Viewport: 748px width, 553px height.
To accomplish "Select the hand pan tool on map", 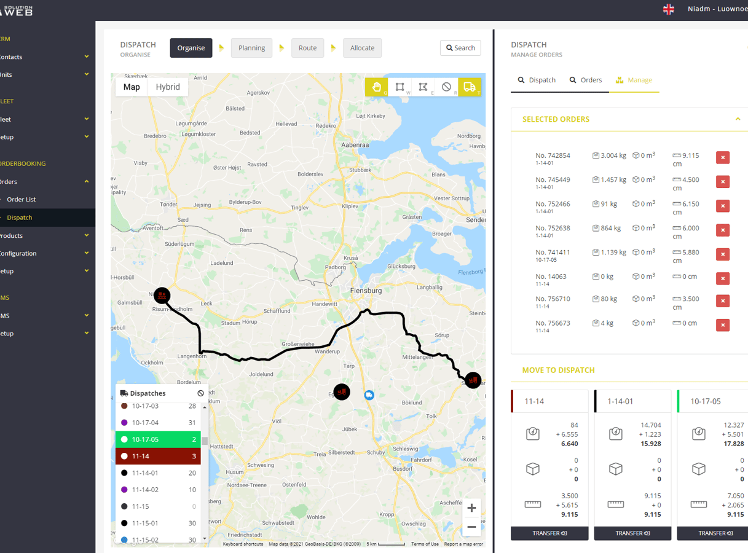I will [x=376, y=87].
